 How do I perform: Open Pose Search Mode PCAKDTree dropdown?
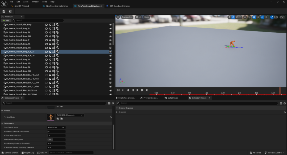coord(56,127)
